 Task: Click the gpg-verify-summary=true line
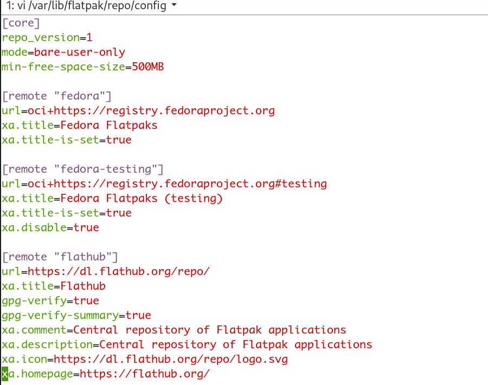(x=76, y=315)
